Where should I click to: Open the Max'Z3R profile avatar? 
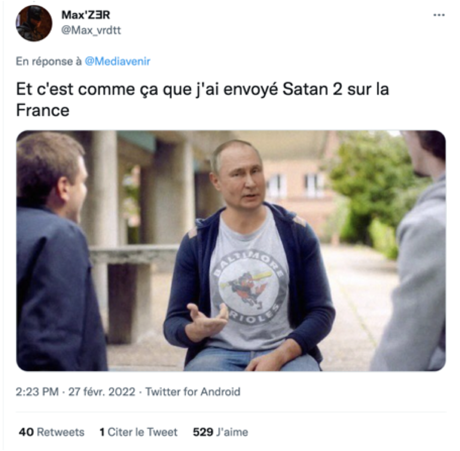[34, 23]
